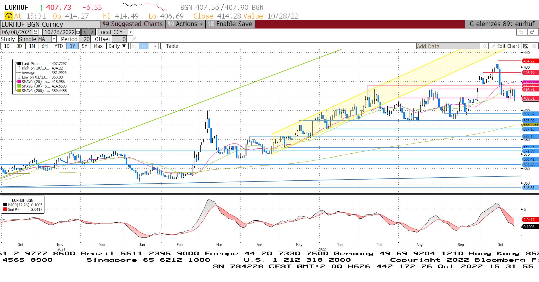Click the redo arrow button
The width and height of the screenshot is (539, 282).
pos(532,32)
